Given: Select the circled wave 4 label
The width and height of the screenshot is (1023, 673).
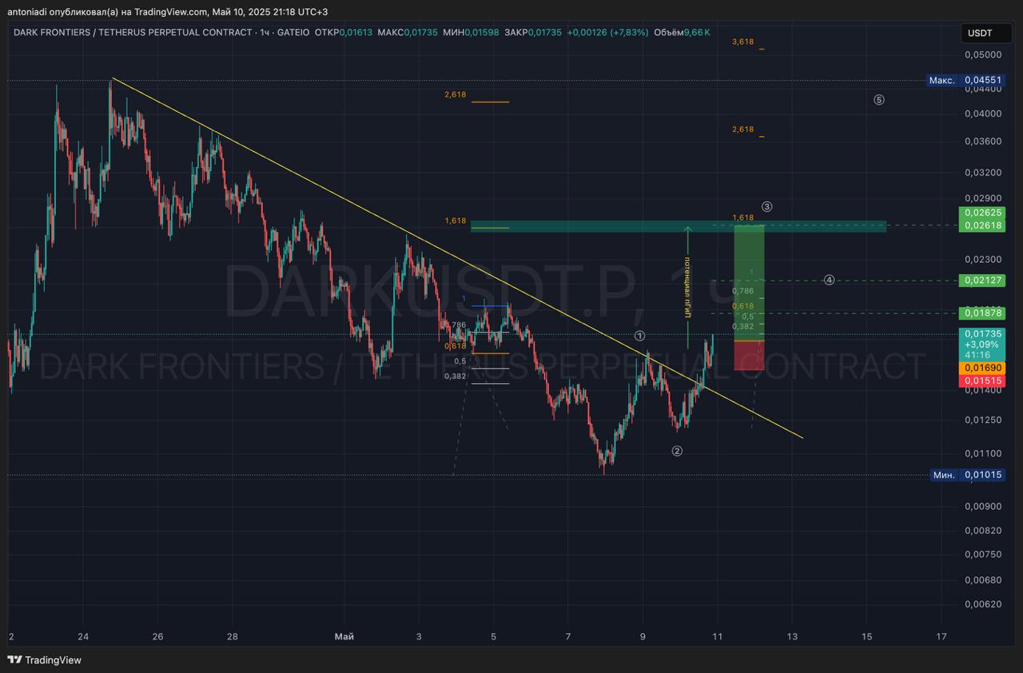Looking at the screenshot, I should tap(830, 280).
